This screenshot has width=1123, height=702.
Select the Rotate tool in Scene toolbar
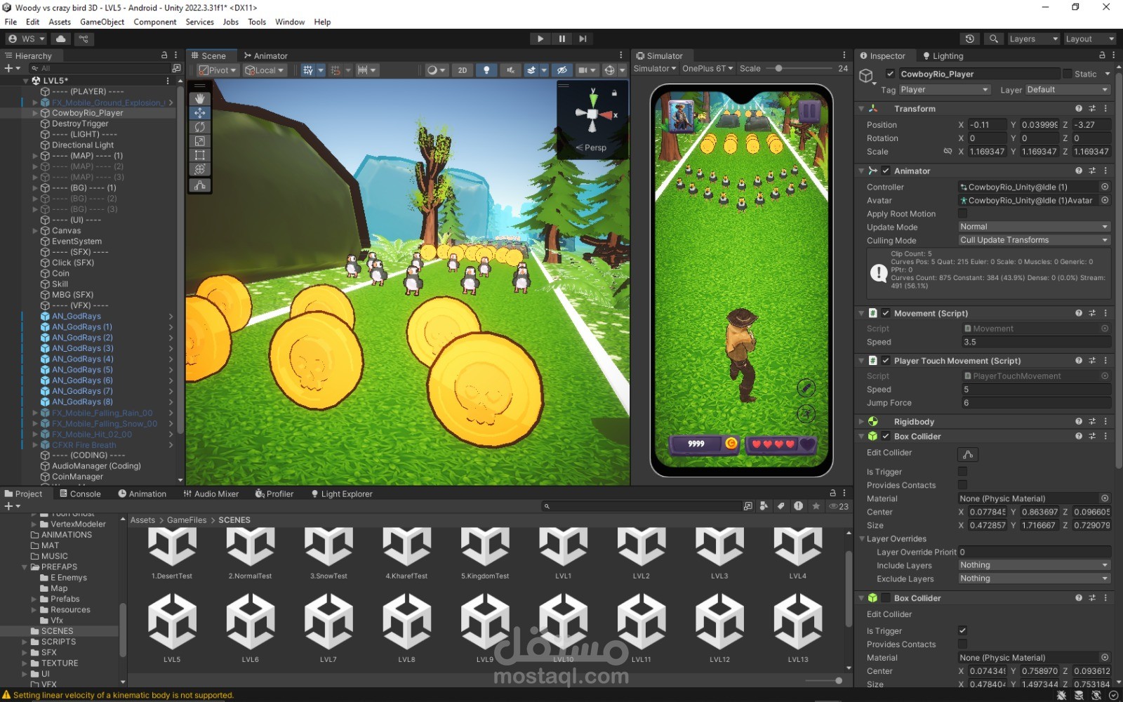point(200,127)
